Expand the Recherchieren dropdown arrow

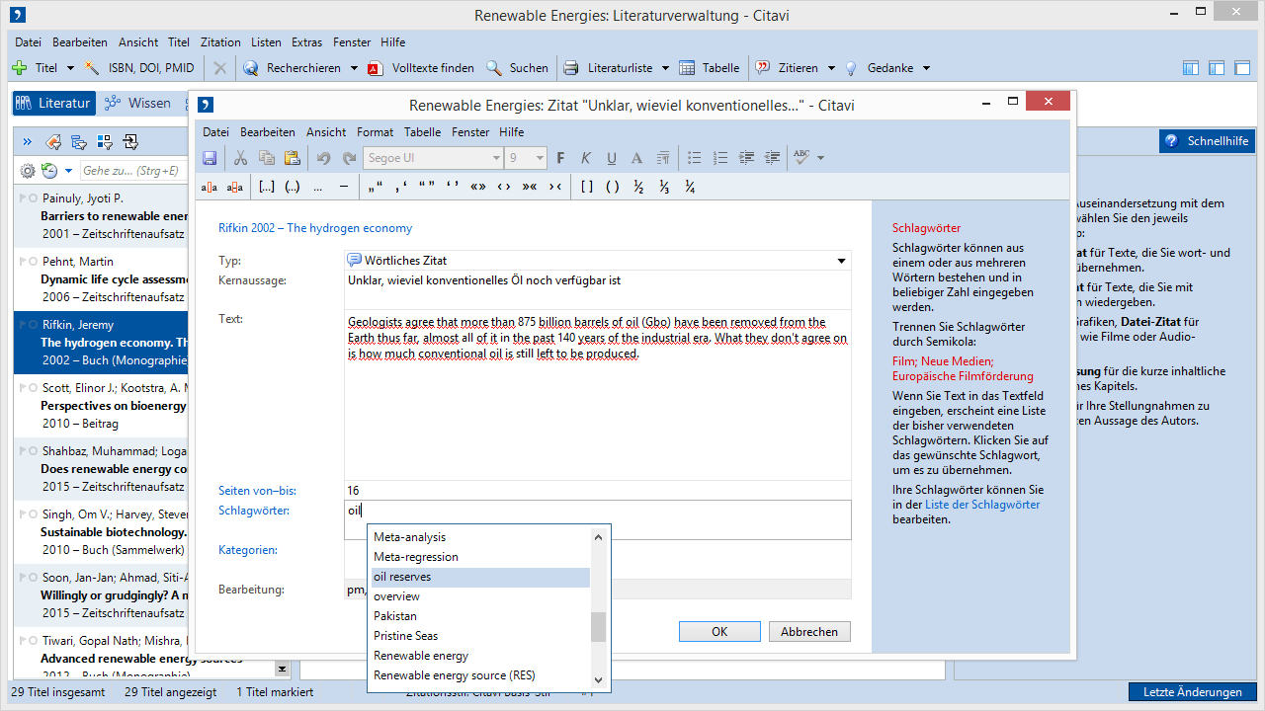pyautogui.click(x=353, y=68)
